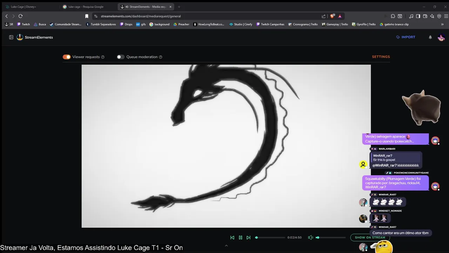Screen dimensions: 449x253
Task: Open site settings icon in address bar
Action: click(96, 16)
